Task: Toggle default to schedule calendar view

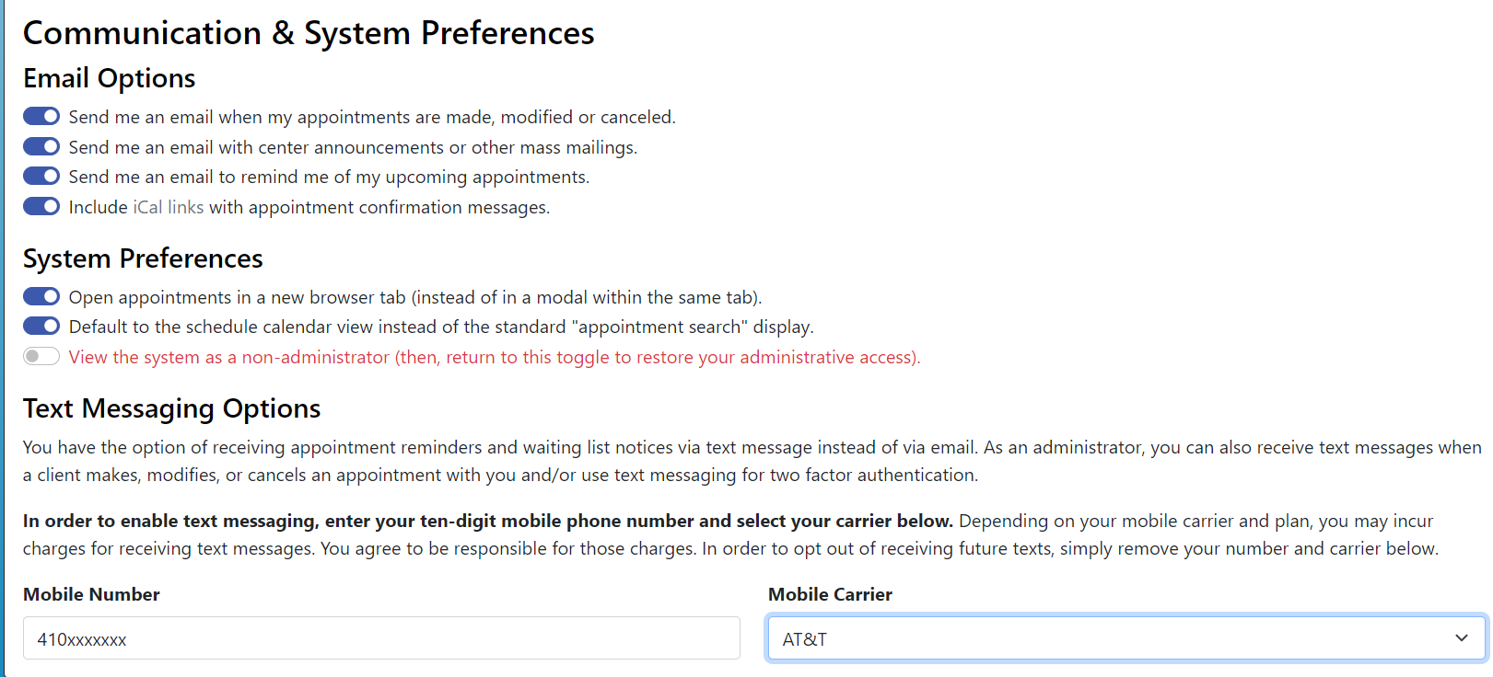Action: pyautogui.click(x=41, y=327)
